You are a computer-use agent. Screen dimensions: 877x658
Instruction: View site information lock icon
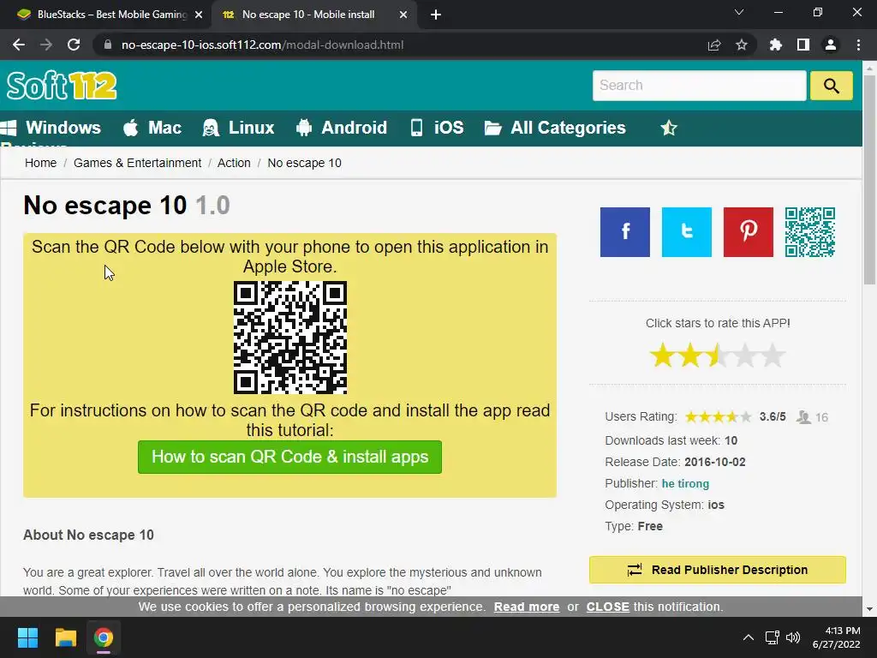point(107,45)
